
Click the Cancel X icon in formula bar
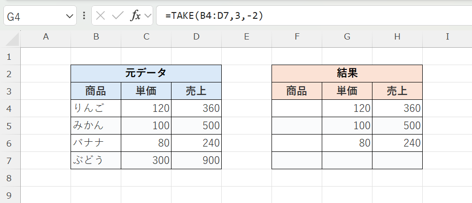pos(100,15)
